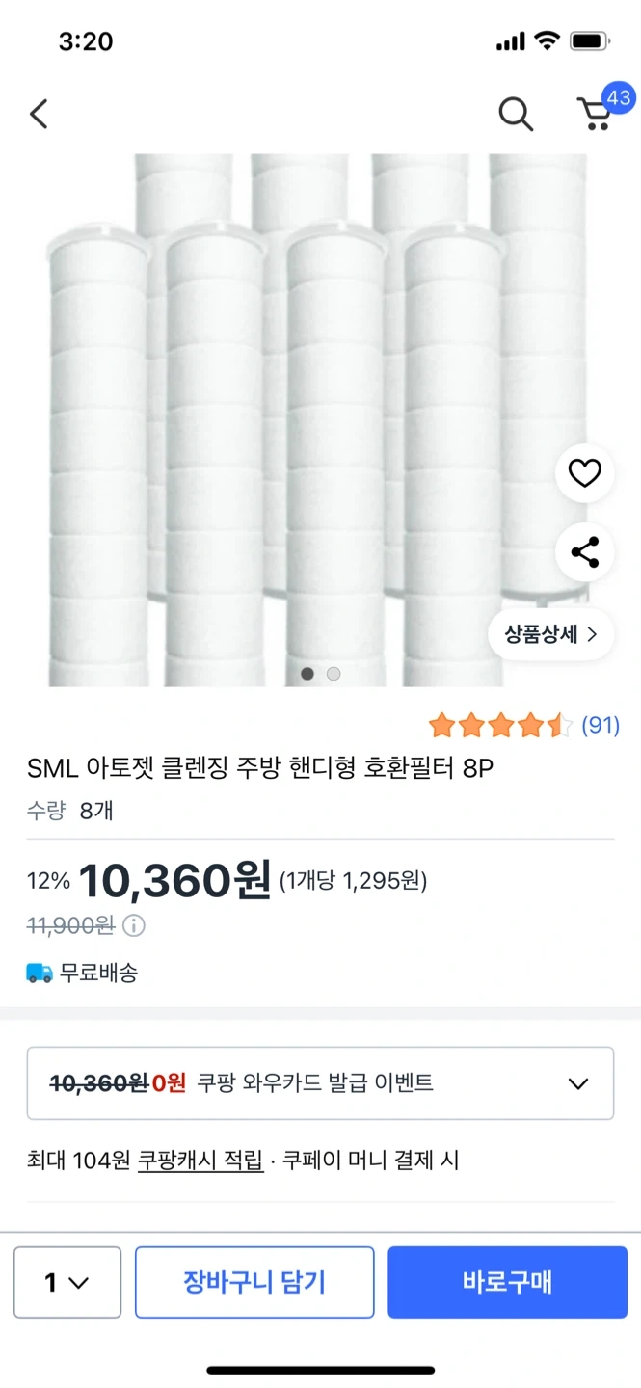Image resolution: width=641 pixels, height=1388 pixels.
Task: Open the shopping cart with 43 items
Action: pos(596,113)
